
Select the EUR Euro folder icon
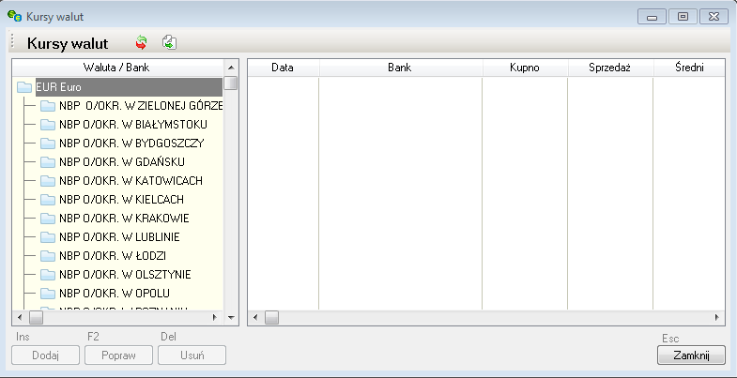pos(24,87)
